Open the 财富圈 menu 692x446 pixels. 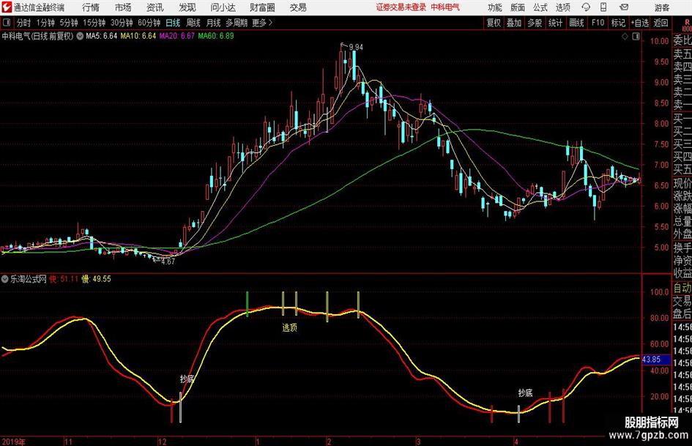262,7
